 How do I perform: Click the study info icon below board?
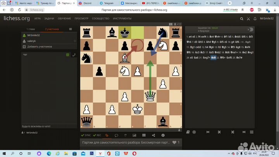click(x=163, y=135)
